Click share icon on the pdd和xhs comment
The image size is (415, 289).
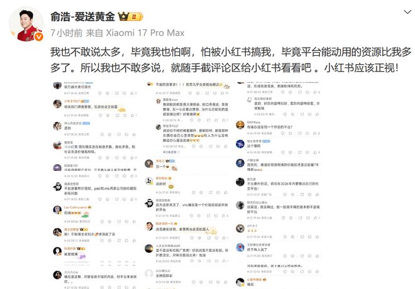(117, 199)
